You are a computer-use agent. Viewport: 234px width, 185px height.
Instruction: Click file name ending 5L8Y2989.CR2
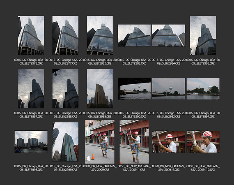coord(100,115)
